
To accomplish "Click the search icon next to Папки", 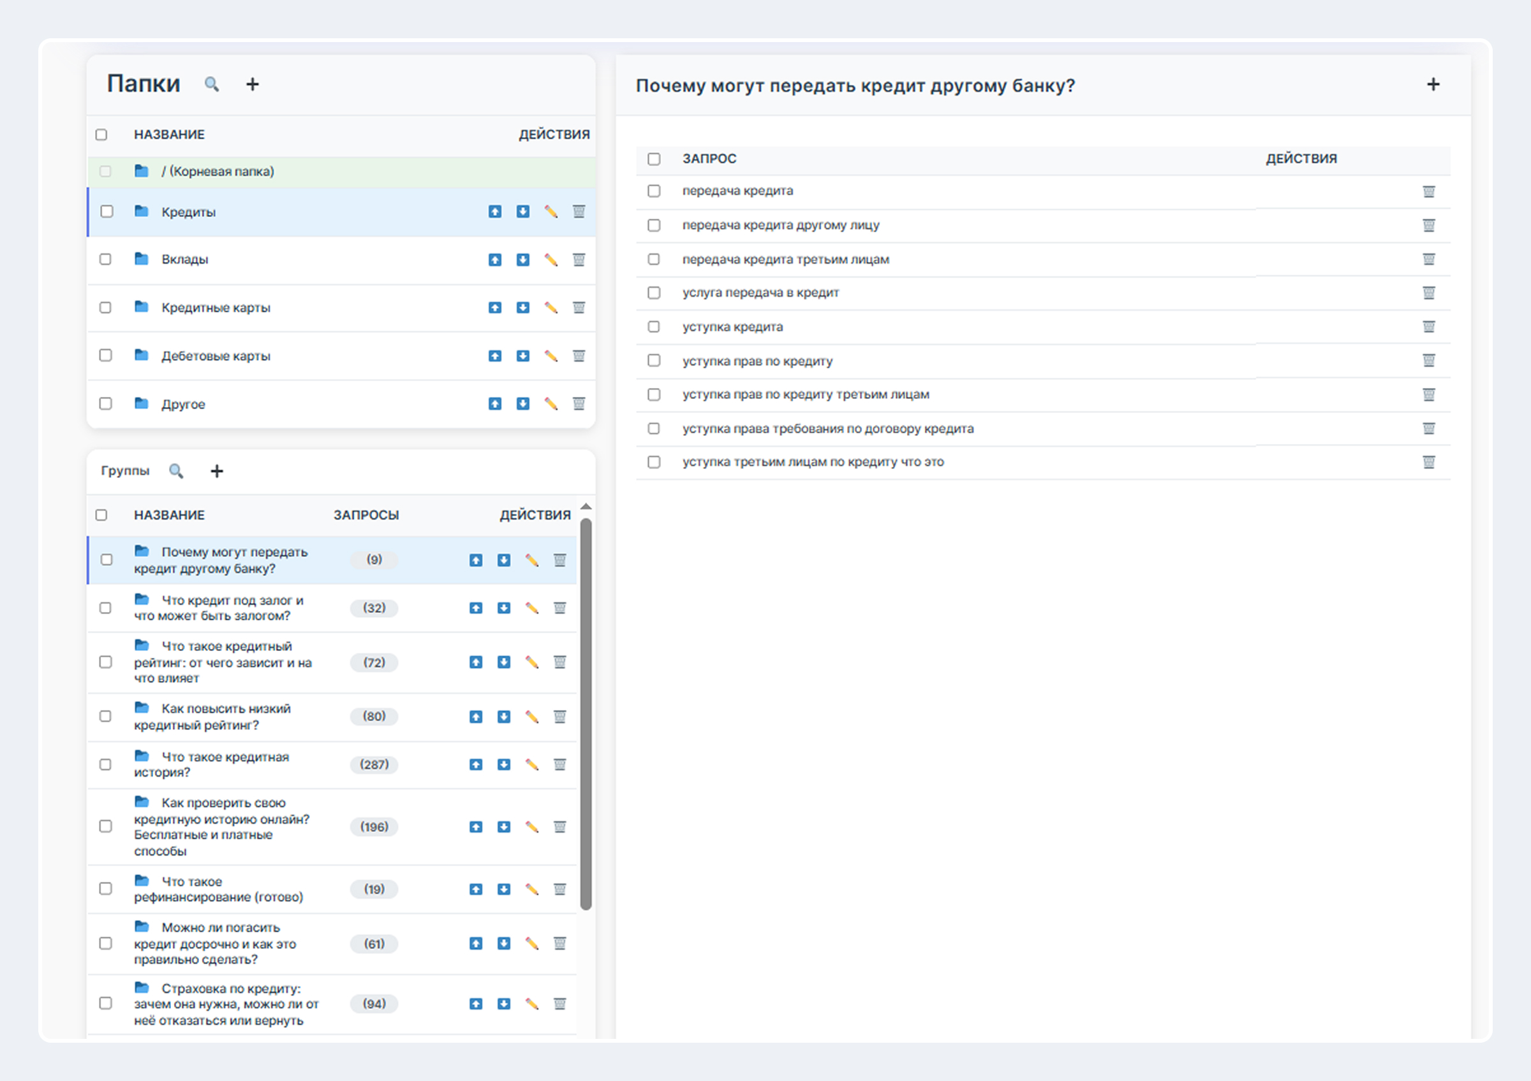I will click(211, 84).
